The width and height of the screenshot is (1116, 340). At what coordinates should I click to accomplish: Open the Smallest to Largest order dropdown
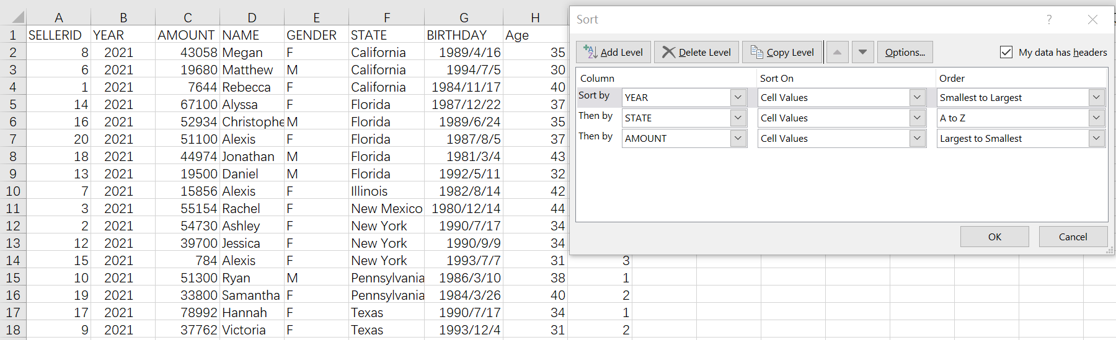(1096, 97)
